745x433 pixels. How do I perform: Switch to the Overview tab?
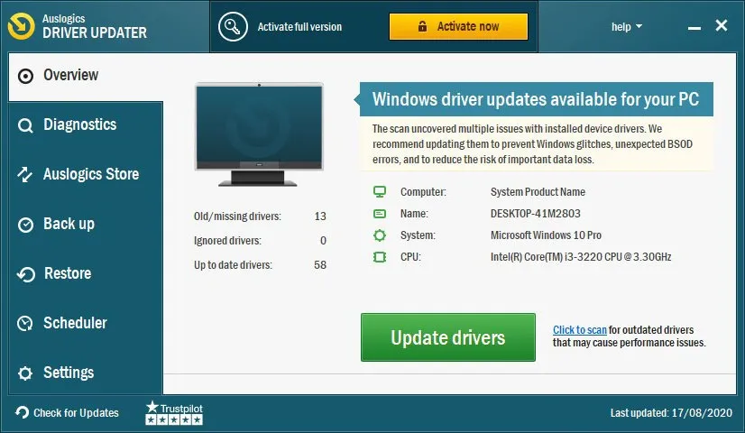coord(86,76)
